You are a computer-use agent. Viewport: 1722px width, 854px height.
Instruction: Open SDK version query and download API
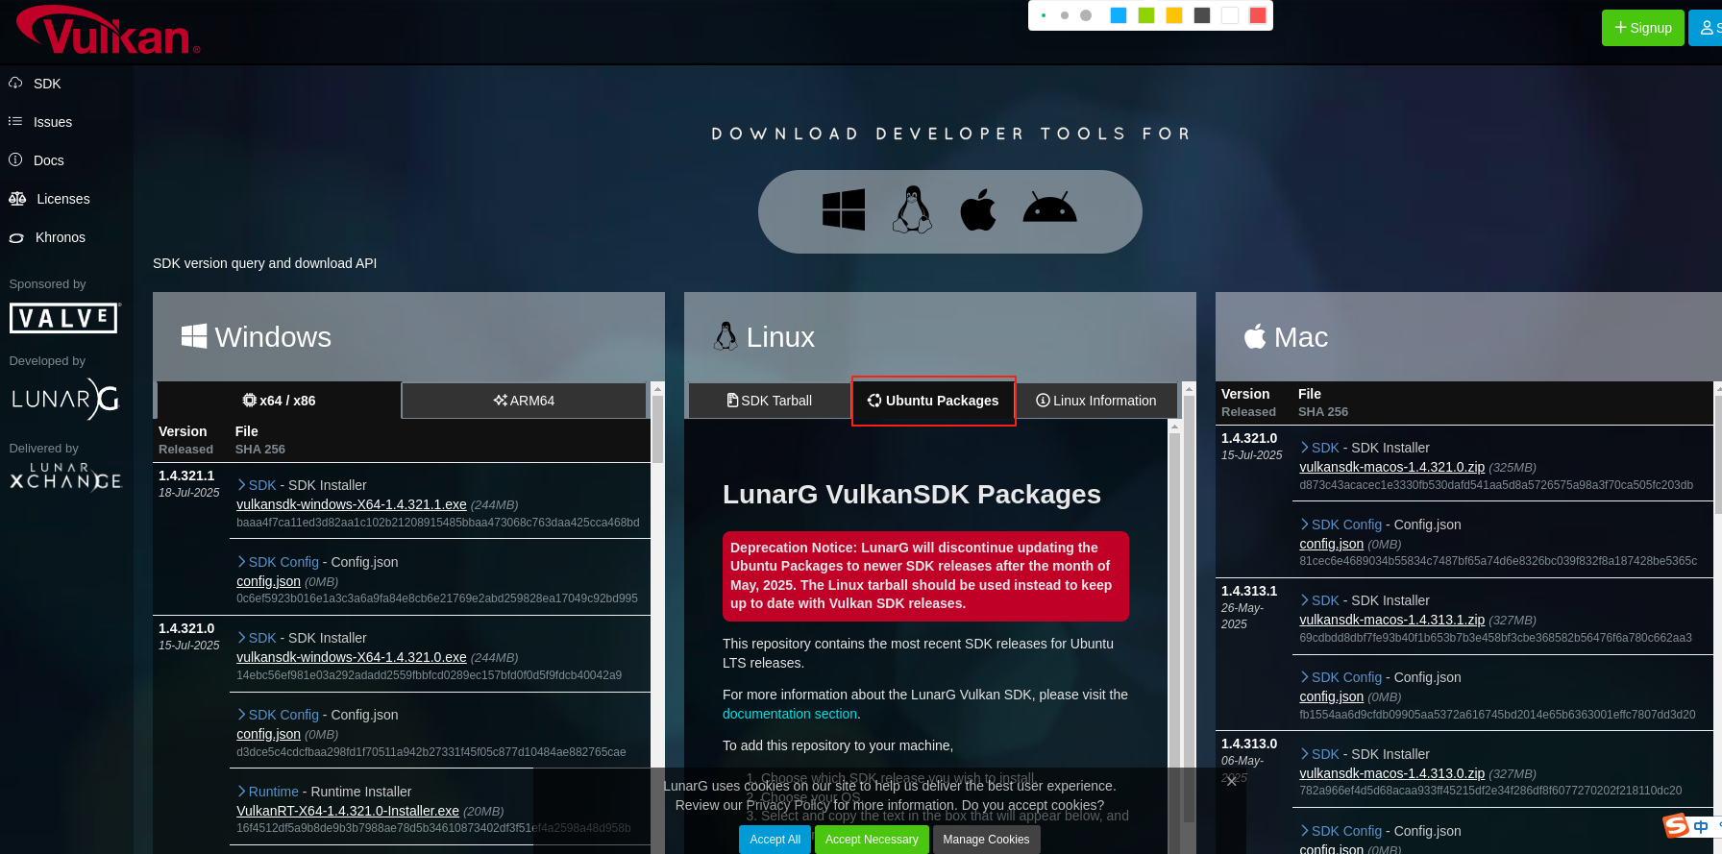pos(265,263)
